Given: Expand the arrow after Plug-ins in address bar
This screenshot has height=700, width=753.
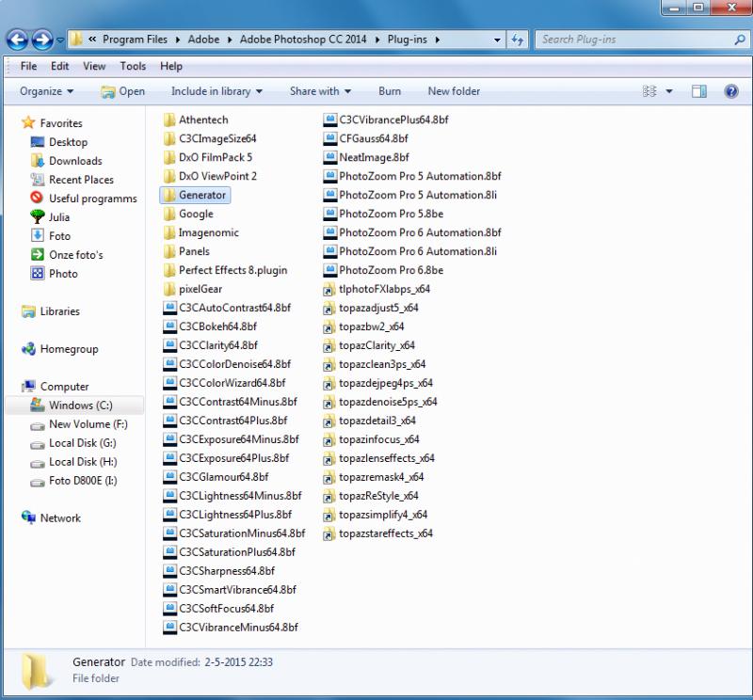Looking at the screenshot, I should point(438,40).
